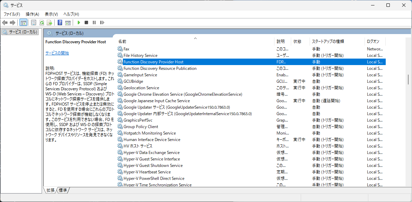This screenshot has height=202, width=412.
Task: Toggle the show/hide console tree icon
Action: [24, 22]
